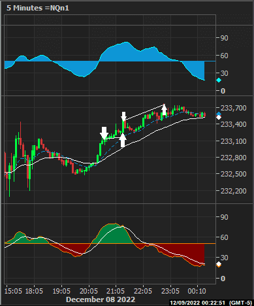Select the blue diamond last-price marker on the price axis
This screenshot has height=306, width=254.
[x=219, y=114]
